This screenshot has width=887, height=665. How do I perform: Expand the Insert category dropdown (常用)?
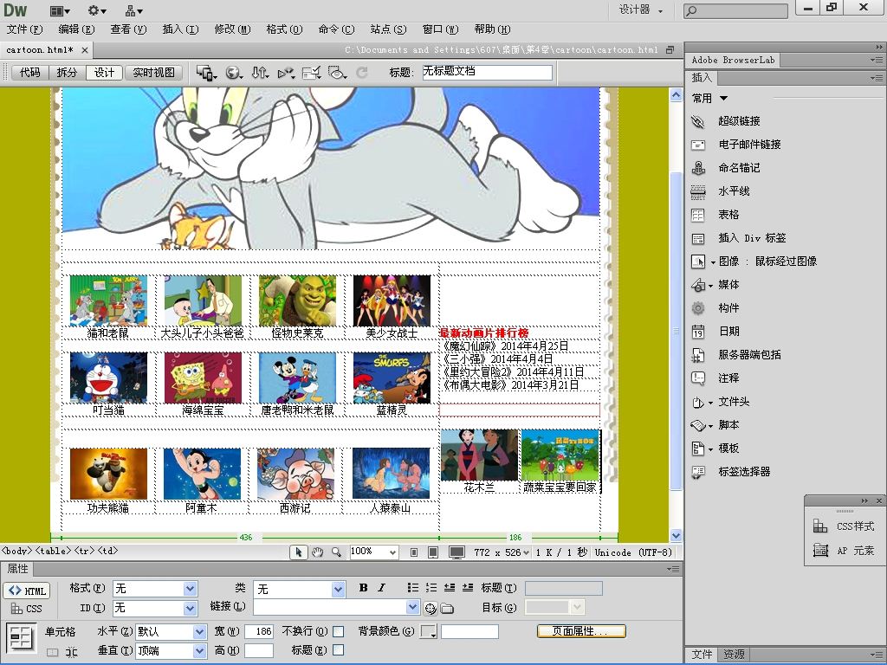(x=709, y=99)
